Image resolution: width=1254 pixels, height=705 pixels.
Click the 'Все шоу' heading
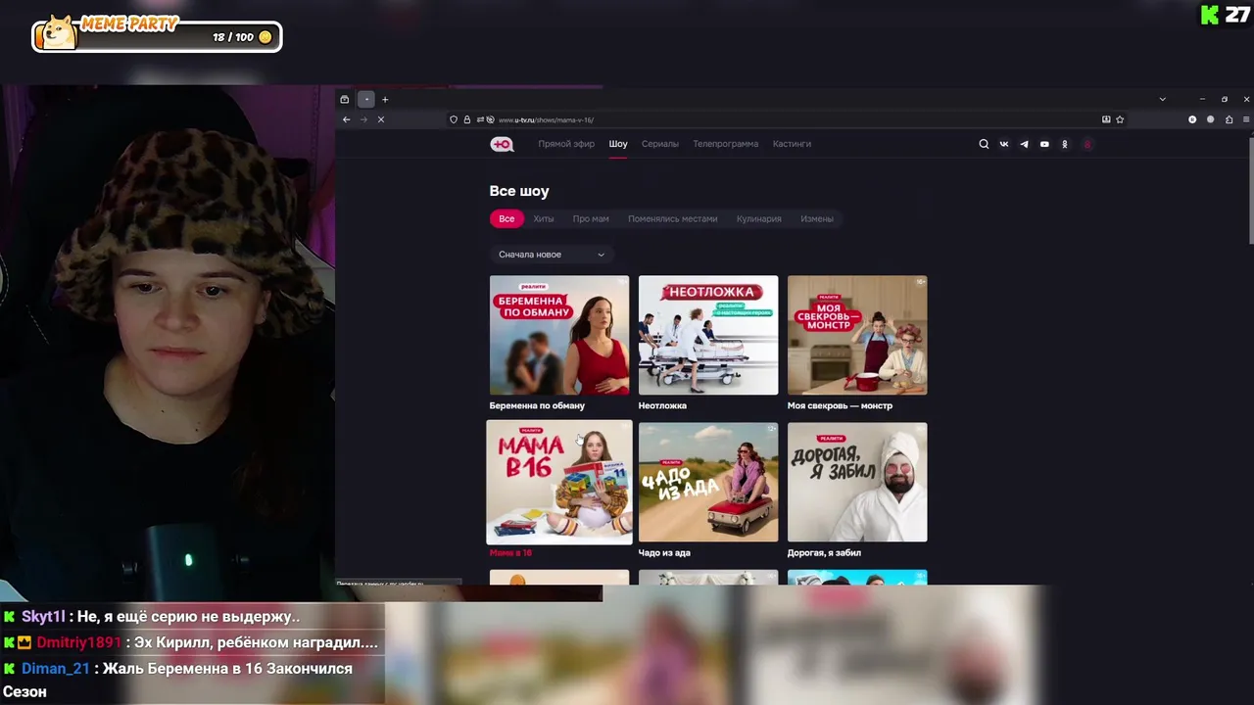click(519, 191)
